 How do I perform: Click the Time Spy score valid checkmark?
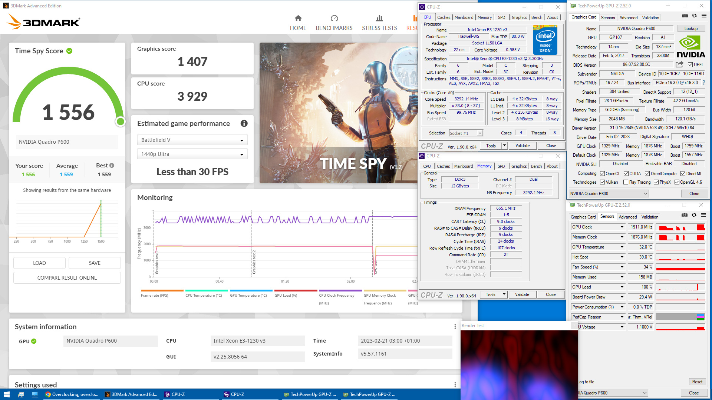(x=69, y=51)
